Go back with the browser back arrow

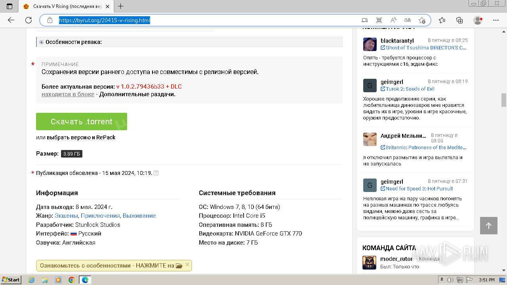(11, 20)
